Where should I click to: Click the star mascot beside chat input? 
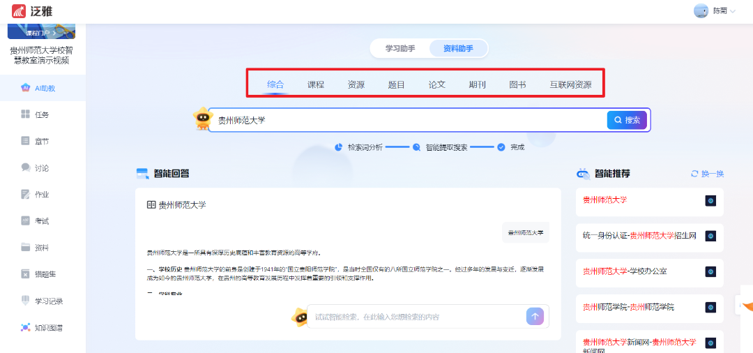300,317
